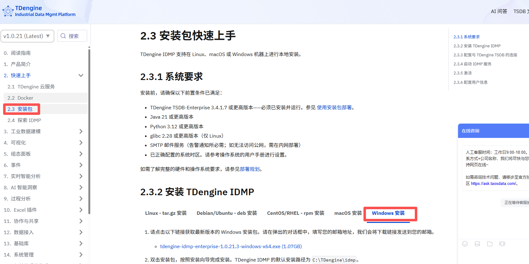
Task: Click the Java 21 或更高版本 bullet text
Action: [172, 117]
